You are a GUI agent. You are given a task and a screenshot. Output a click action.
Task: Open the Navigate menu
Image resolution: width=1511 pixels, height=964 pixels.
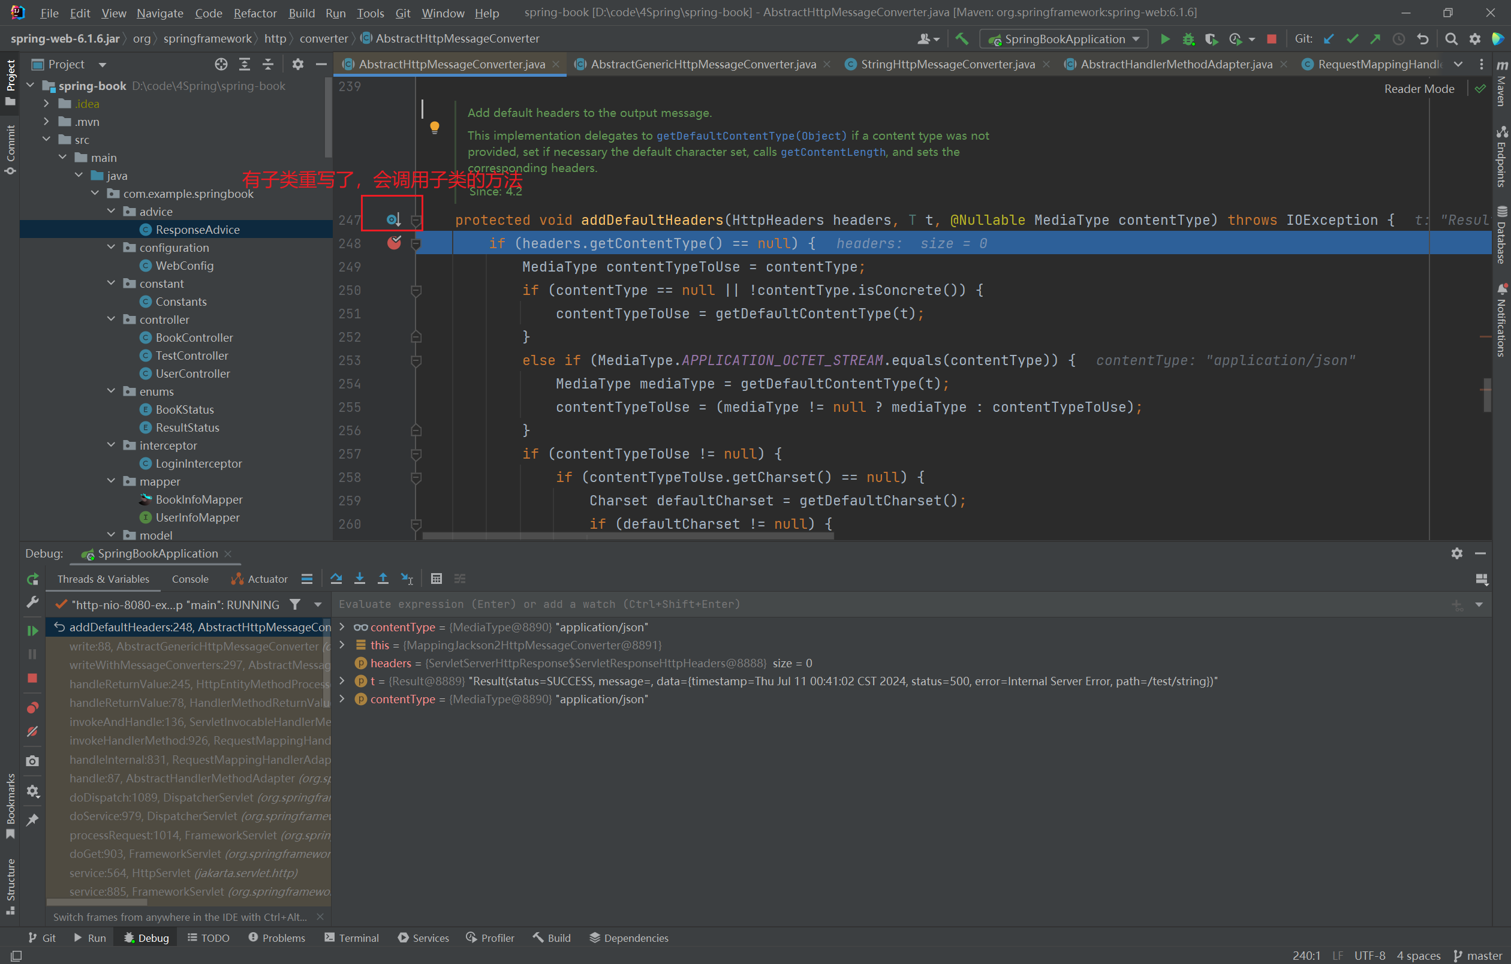[160, 13]
